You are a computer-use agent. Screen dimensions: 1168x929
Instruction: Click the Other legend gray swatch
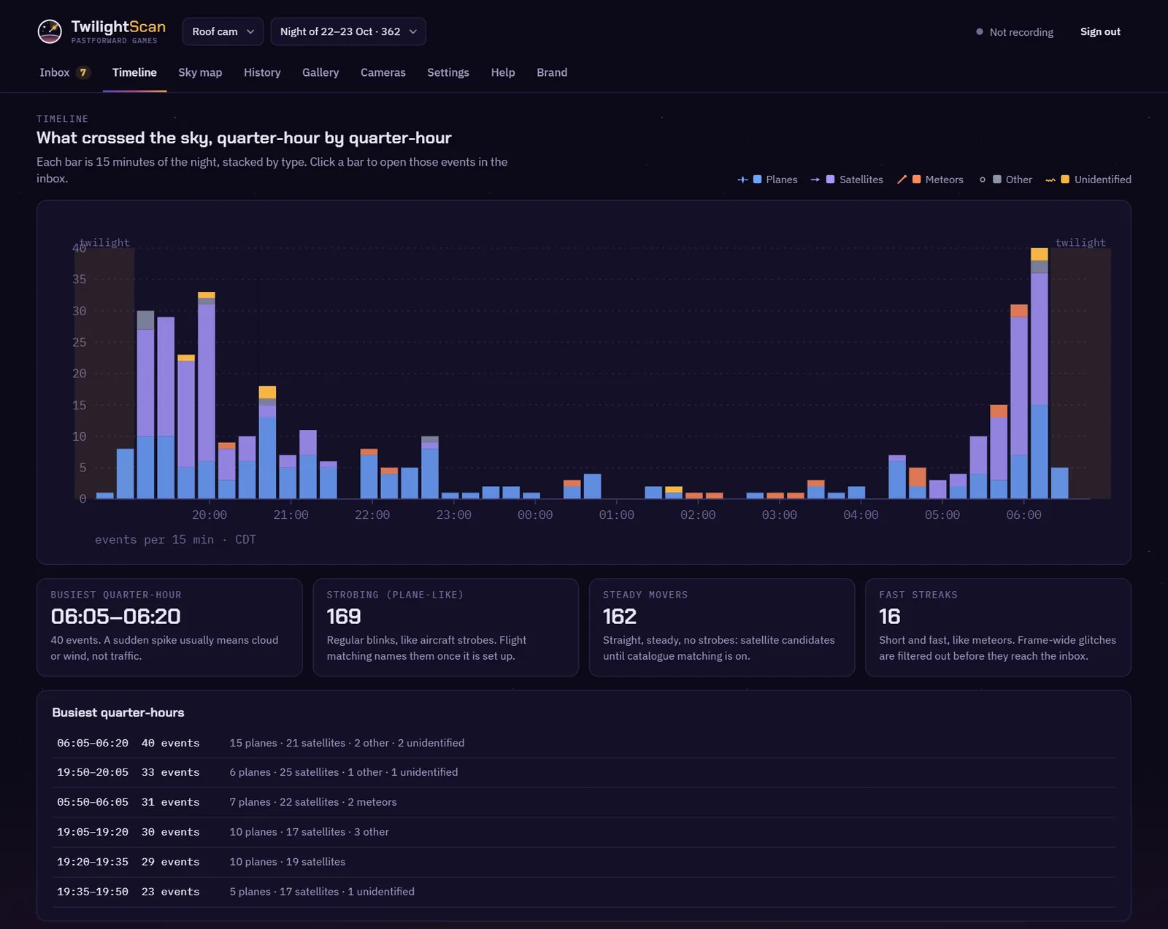[x=997, y=180]
